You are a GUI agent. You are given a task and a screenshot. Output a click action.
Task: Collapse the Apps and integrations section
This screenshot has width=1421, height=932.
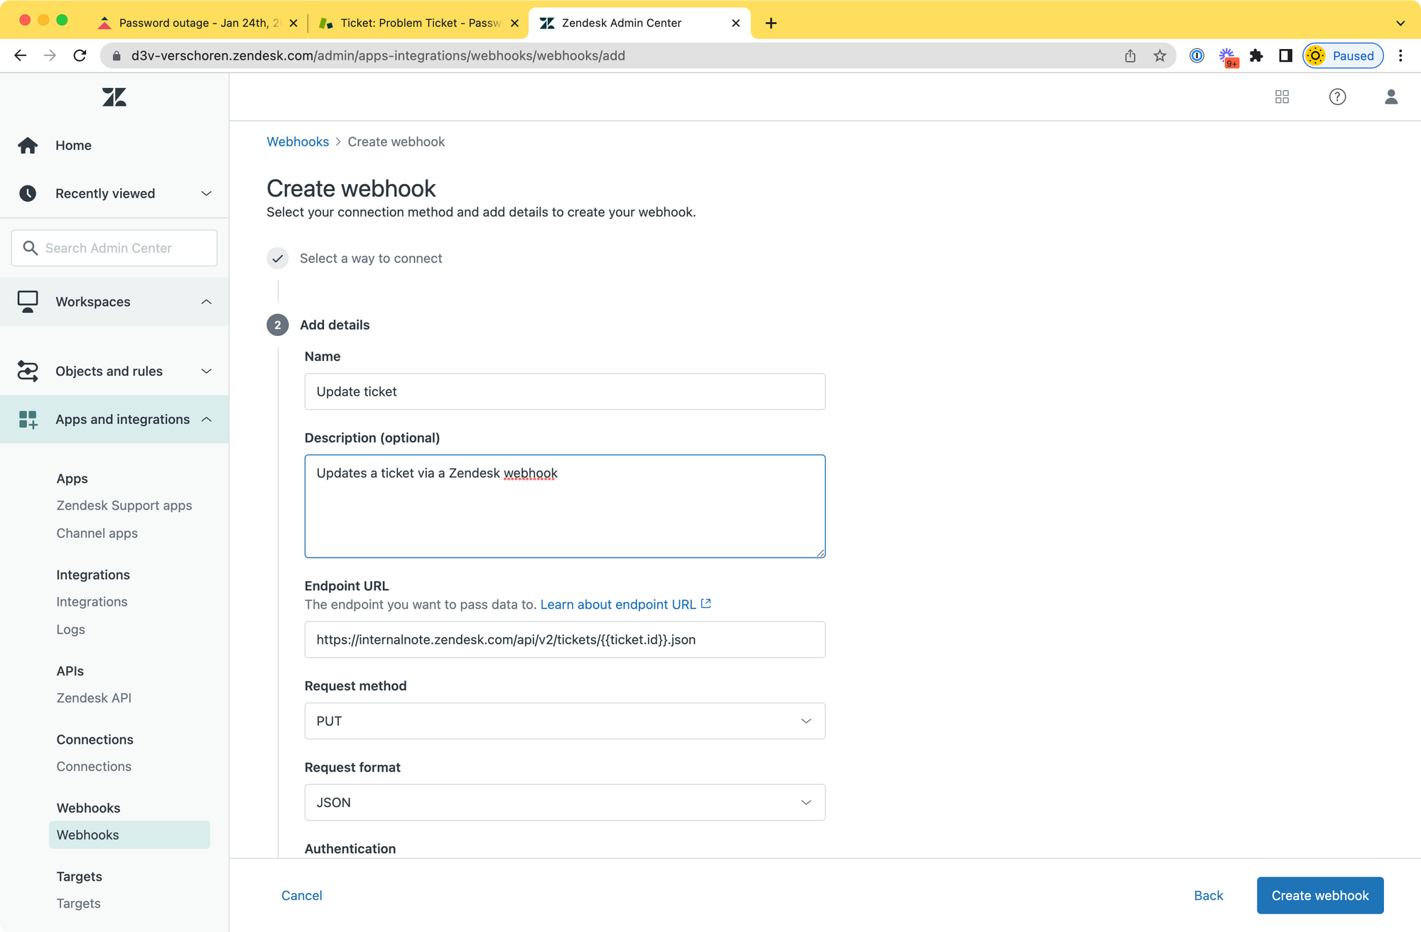click(206, 420)
